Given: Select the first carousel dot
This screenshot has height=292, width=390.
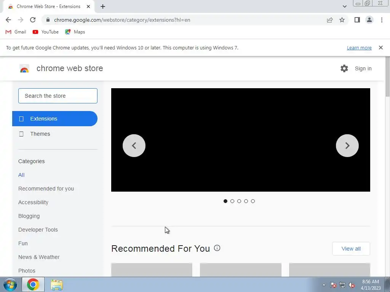Looking at the screenshot, I should coord(225,201).
